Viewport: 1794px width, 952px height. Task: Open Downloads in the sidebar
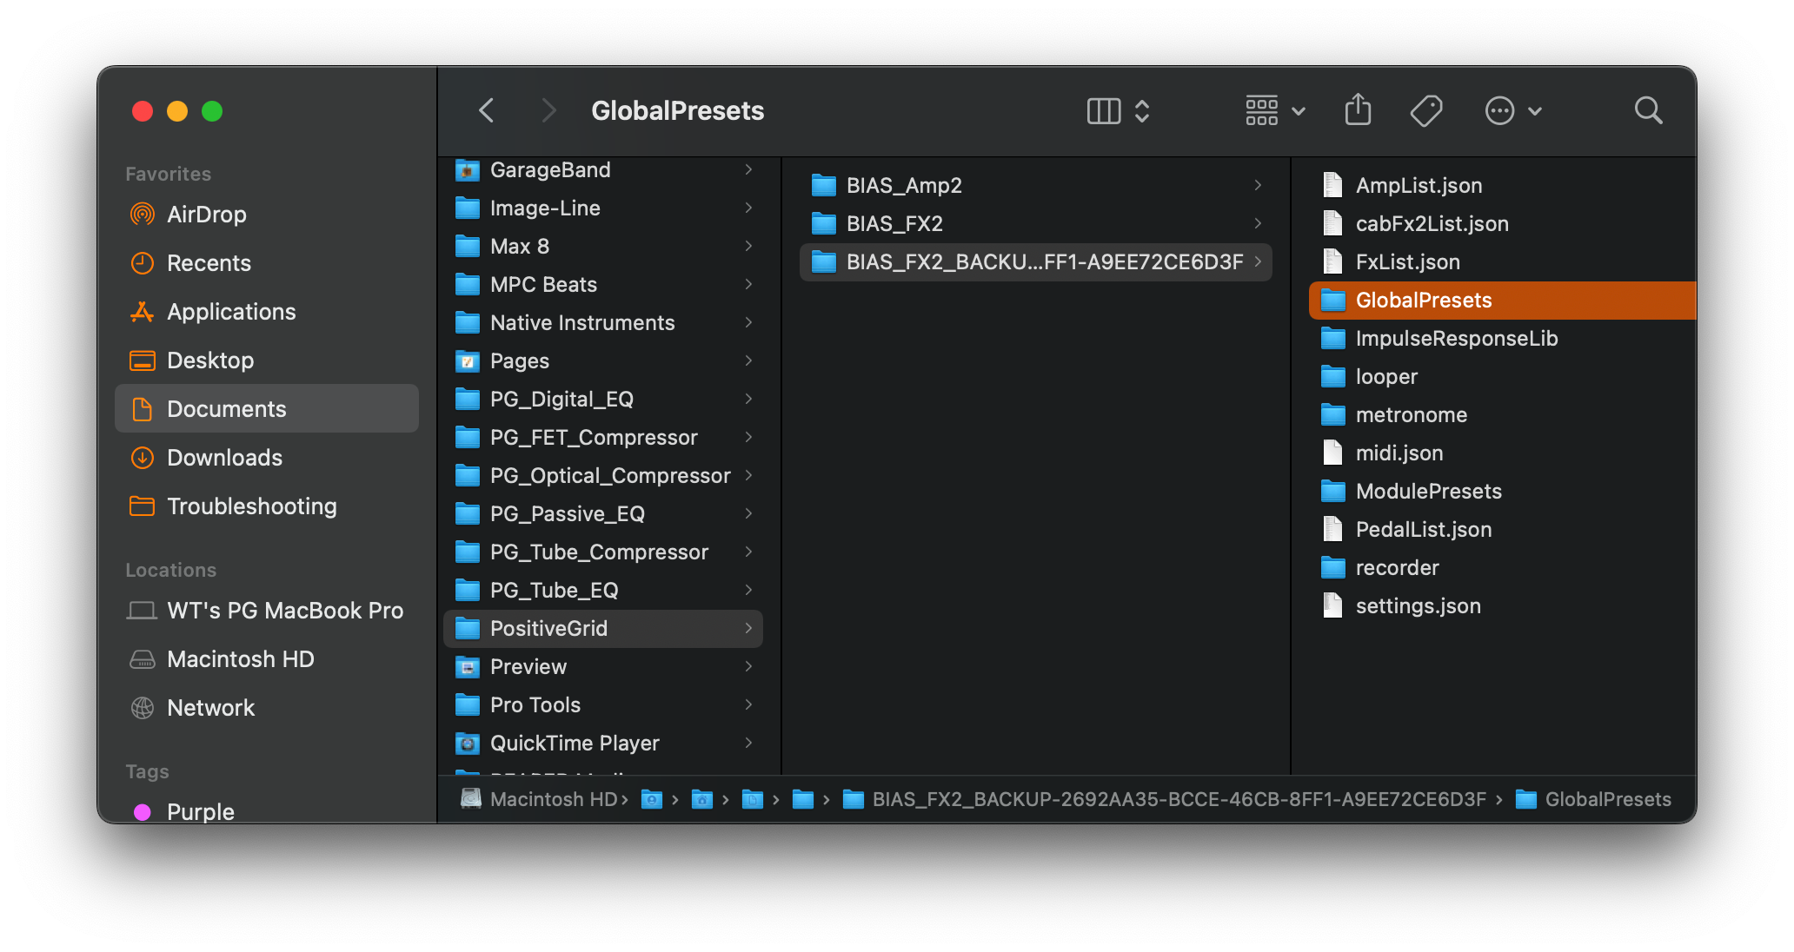(x=267, y=458)
